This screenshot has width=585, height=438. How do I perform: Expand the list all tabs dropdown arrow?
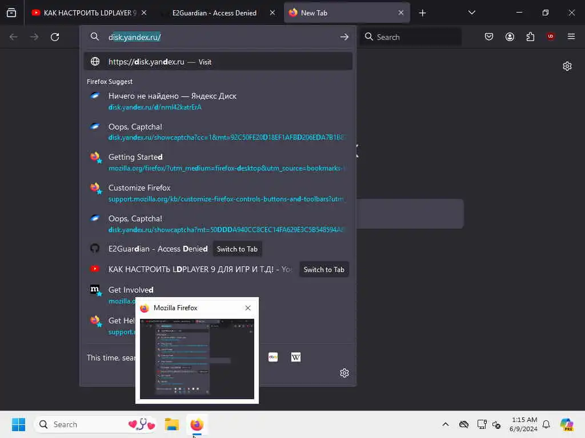click(471, 13)
